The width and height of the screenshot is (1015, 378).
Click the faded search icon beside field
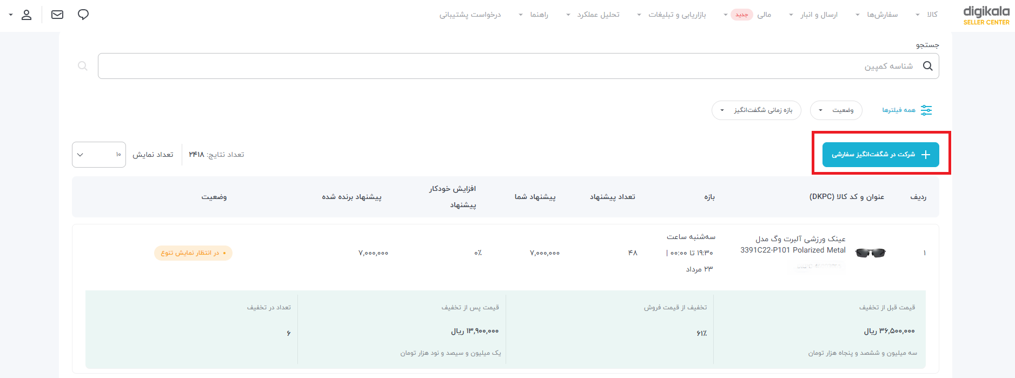tap(83, 66)
